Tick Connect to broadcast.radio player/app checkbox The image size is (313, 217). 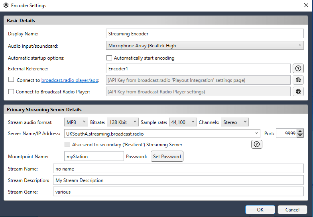point(11,79)
